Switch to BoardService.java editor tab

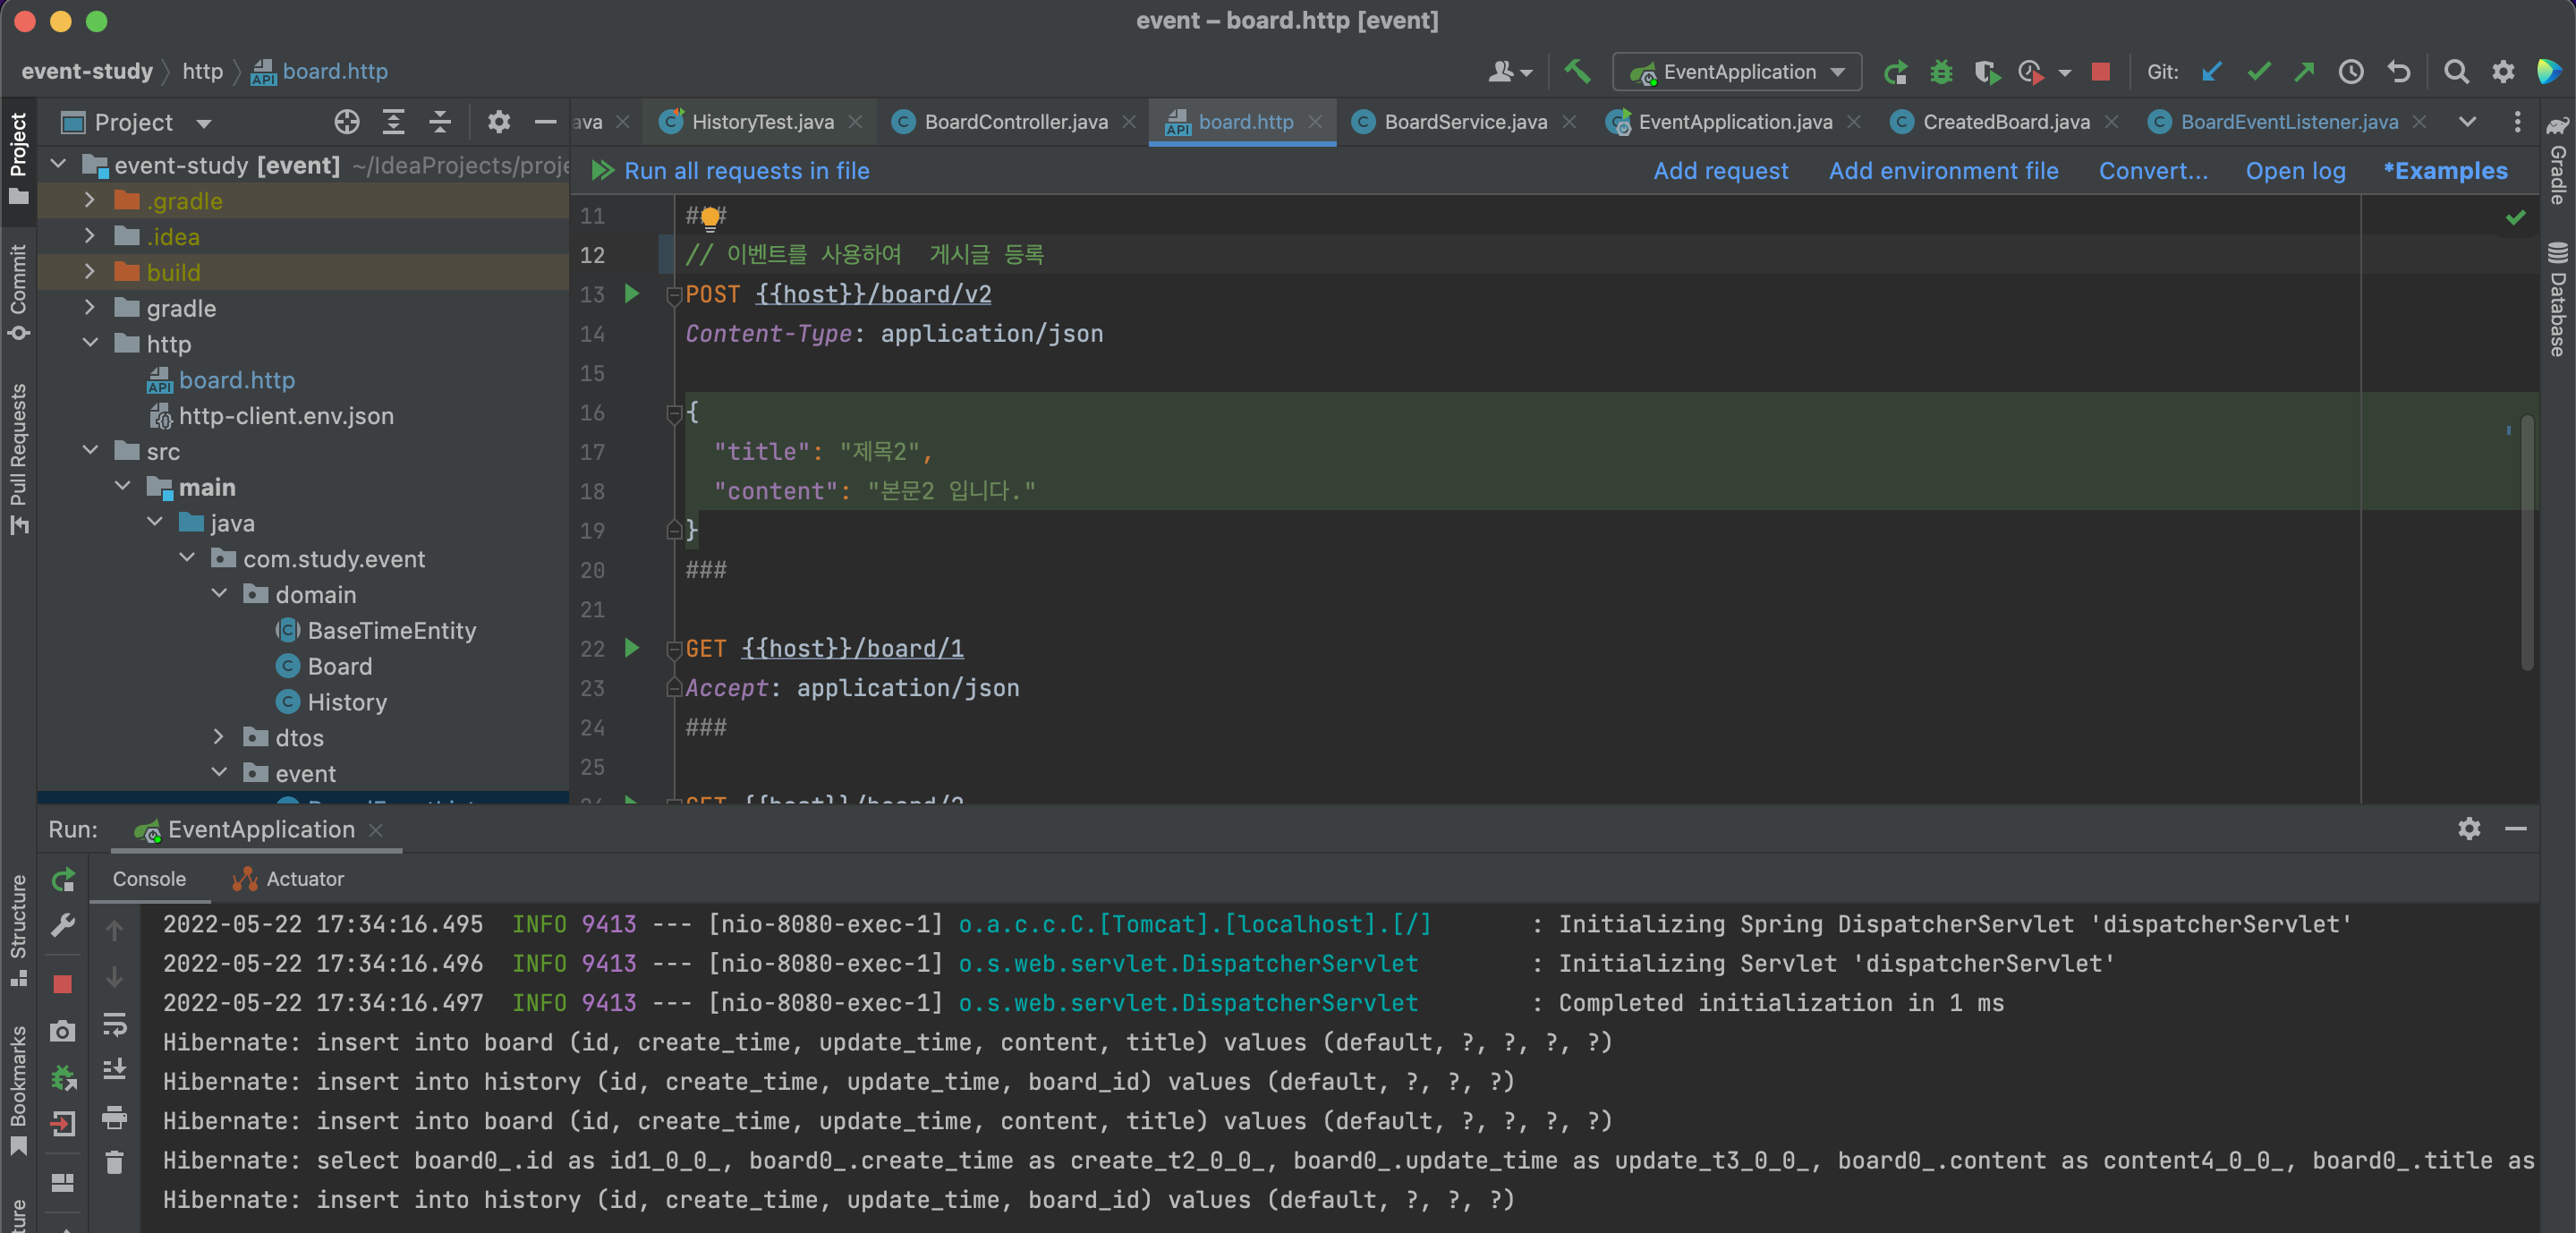pos(1464,122)
